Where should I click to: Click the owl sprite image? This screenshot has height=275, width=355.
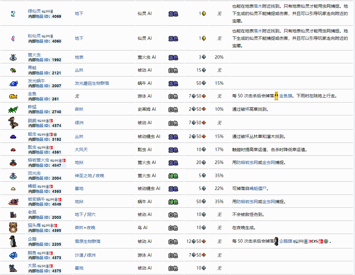[13, 228]
